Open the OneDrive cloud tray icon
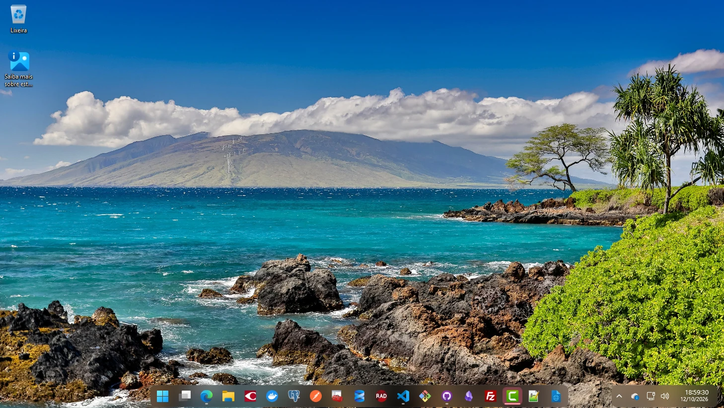 (635, 396)
